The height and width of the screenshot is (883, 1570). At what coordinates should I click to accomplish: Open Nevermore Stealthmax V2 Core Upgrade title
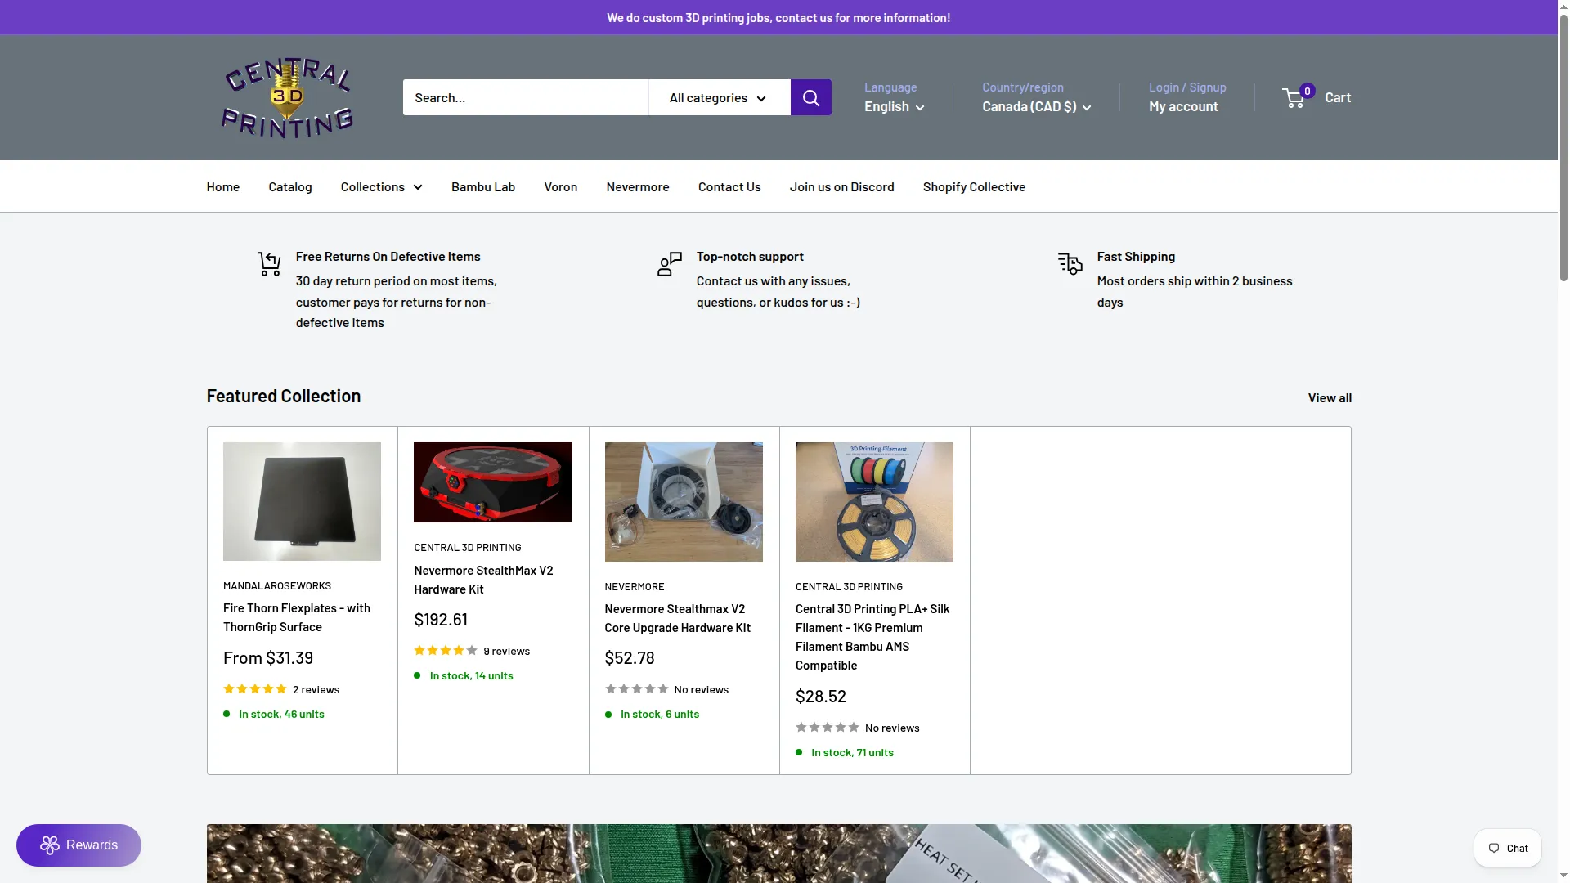(677, 618)
